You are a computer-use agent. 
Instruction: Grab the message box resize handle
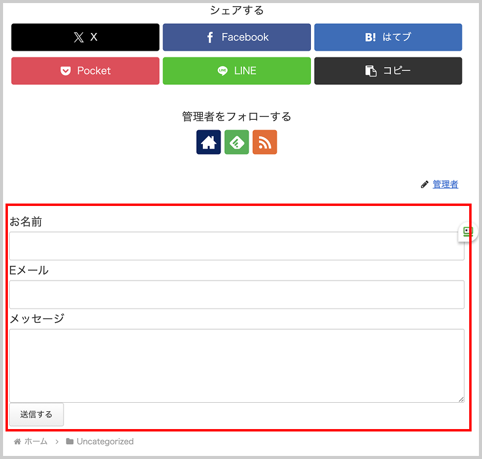tap(461, 399)
